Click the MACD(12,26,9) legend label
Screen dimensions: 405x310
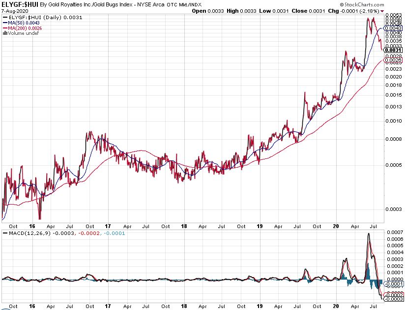pos(29,233)
